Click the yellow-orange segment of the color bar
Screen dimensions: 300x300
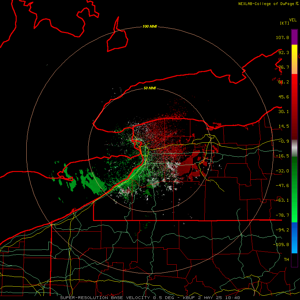pos(294,59)
